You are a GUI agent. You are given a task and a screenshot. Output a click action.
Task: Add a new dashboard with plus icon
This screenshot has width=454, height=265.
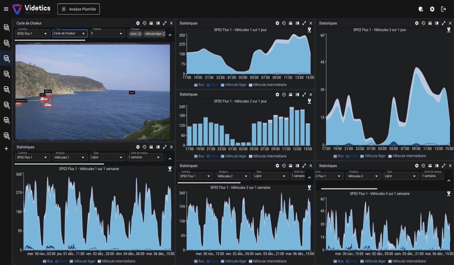[x=6, y=149]
